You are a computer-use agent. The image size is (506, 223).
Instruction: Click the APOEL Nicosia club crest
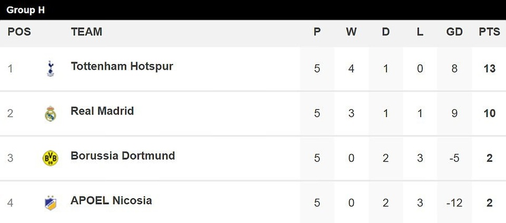51,203
